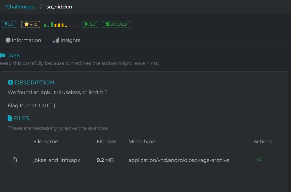Click the File size column header

coord(106,141)
